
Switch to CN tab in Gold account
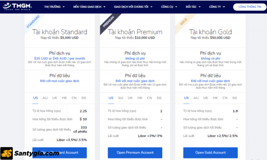225,98
